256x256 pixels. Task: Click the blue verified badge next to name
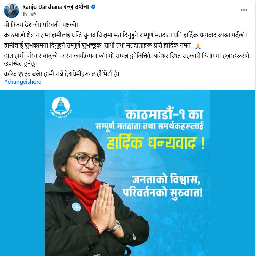(x=93, y=7)
